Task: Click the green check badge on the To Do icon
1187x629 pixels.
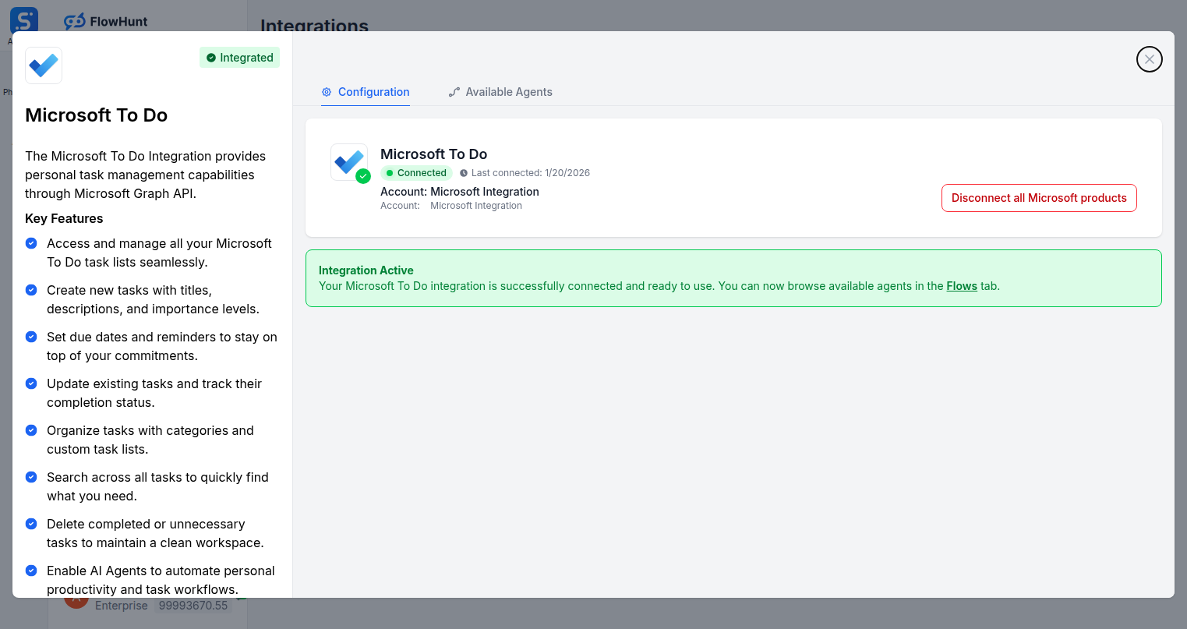Action: click(363, 177)
